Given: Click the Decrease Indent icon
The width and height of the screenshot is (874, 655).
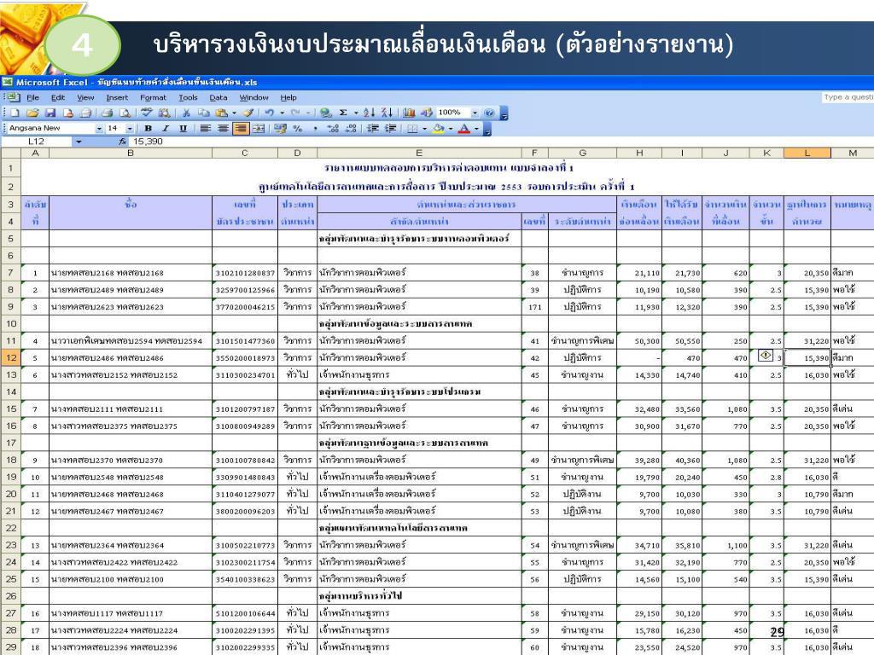Looking at the screenshot, I should pos(373,128).
